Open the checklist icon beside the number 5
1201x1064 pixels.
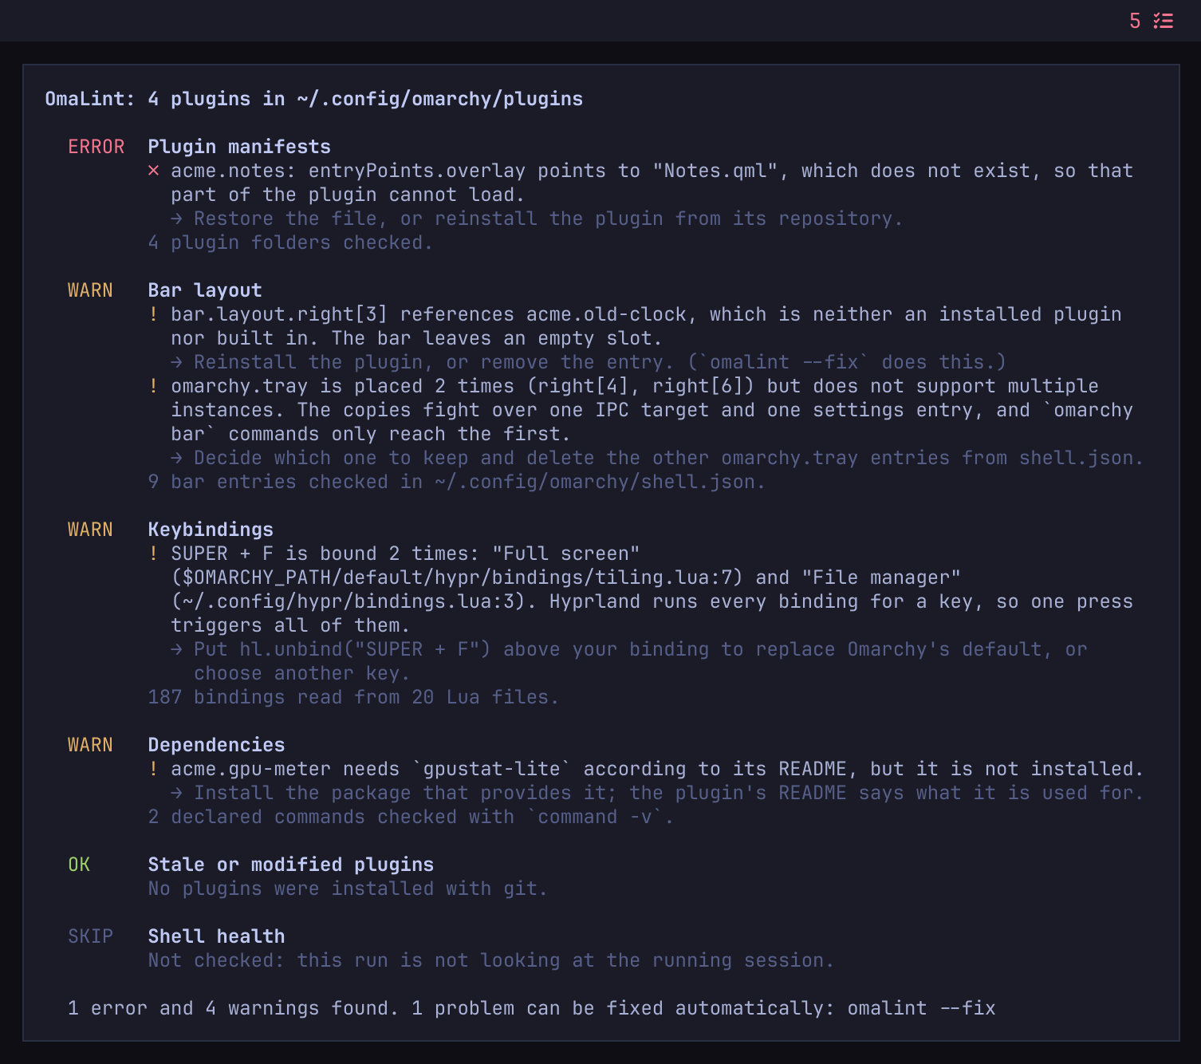(x=1164, y=21)
